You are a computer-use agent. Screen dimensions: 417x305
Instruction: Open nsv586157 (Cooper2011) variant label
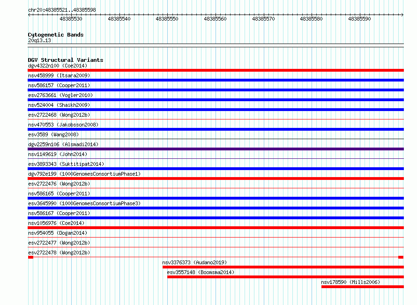pos(59,85)
